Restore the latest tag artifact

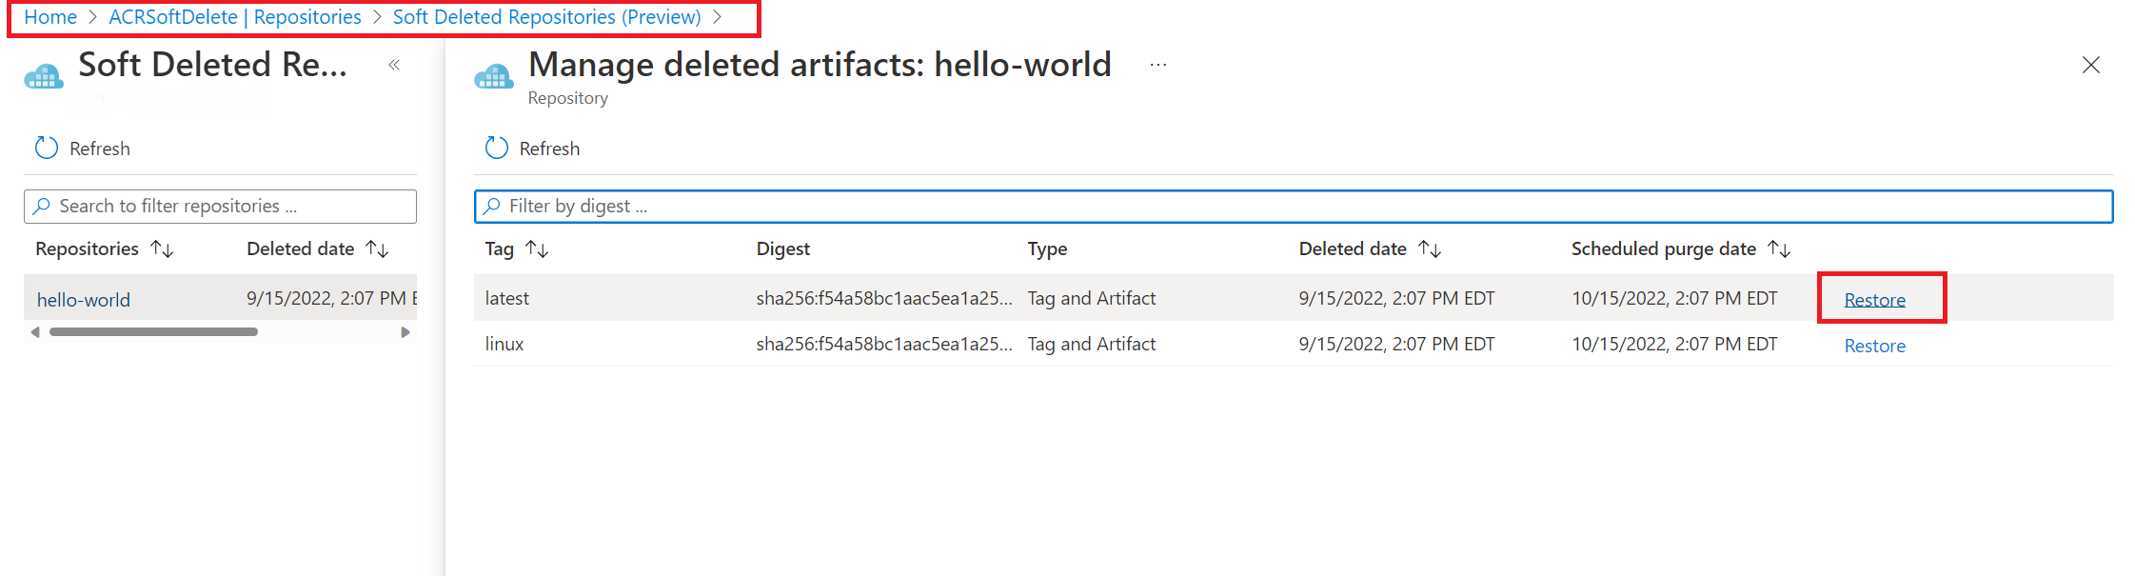pyautogui.click(x=1874, y=300)
